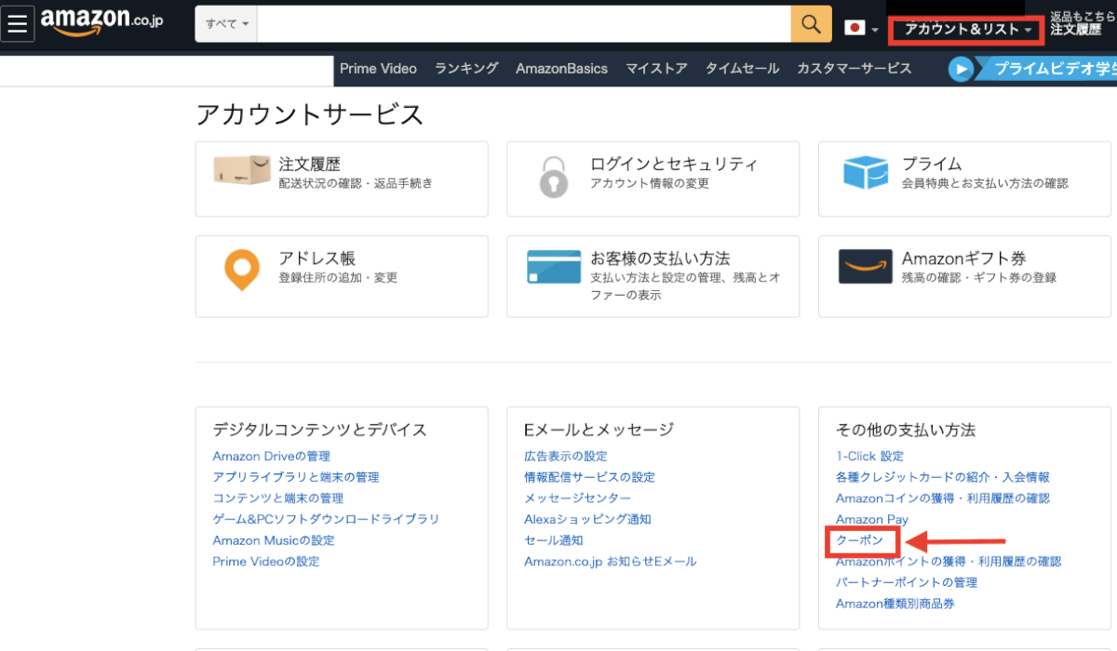Click the Prime Video play button icon
1117x651 pixels.
[961, 69]
